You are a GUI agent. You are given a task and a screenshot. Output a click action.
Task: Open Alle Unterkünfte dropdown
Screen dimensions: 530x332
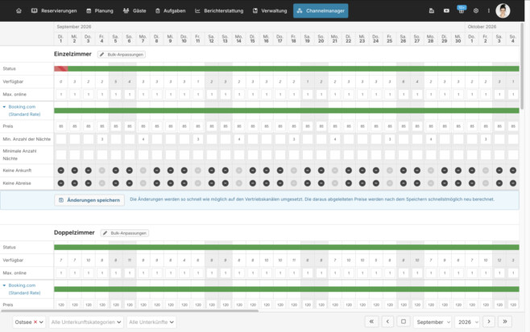click(151, 322)
